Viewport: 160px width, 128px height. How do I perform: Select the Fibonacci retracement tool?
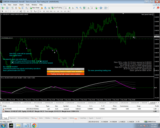click(x=24, y=11)
